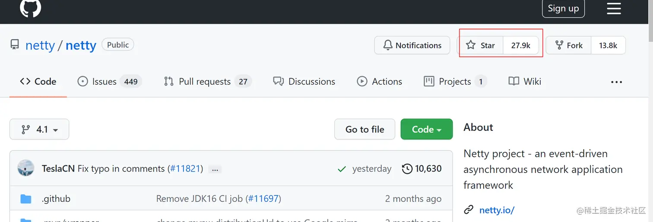Open the .github folder
This screenshot has height=222, width=653.
56,199
